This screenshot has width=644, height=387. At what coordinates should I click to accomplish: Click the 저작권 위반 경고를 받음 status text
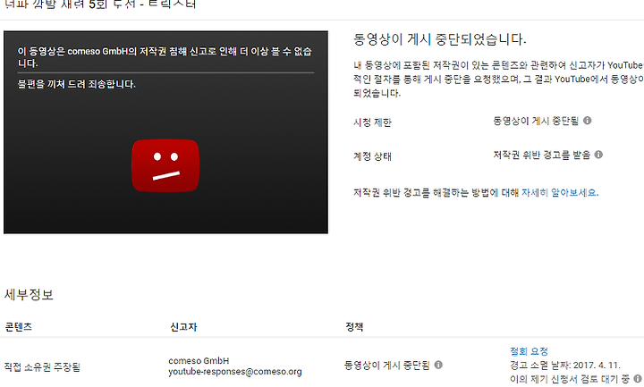click(x=541, y=155)
